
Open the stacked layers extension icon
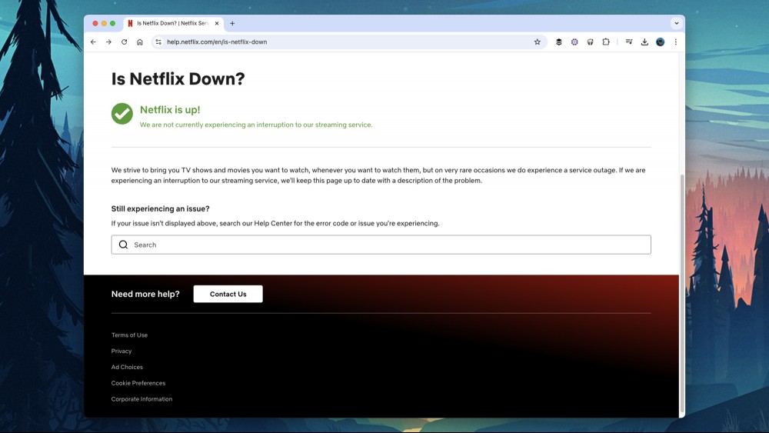click(558, 42)
